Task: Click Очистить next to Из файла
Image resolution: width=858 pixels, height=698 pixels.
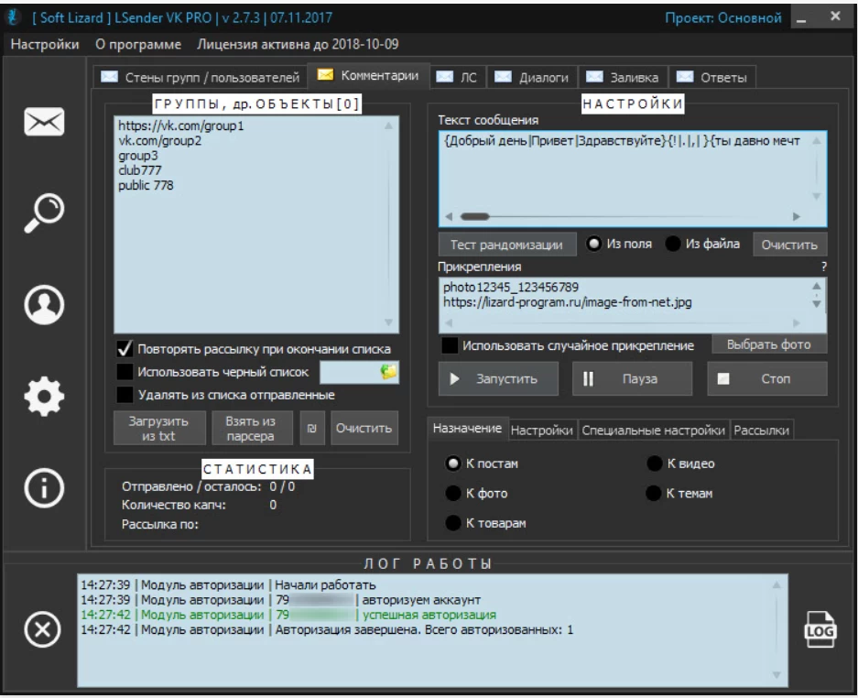Action: pos(789,245)
